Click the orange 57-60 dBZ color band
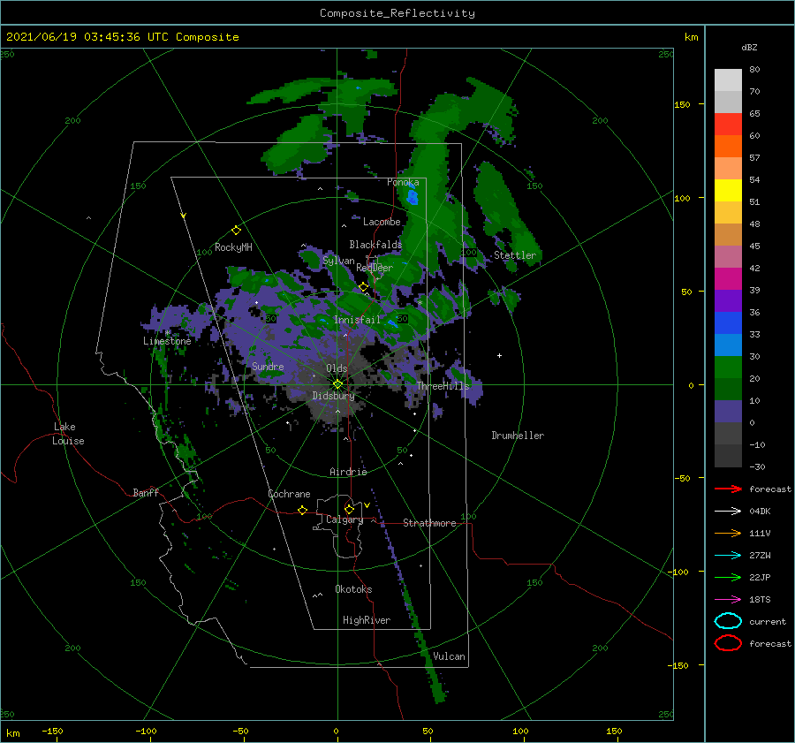This screenshot has width=795, height=743. click(x=728, y=147)
